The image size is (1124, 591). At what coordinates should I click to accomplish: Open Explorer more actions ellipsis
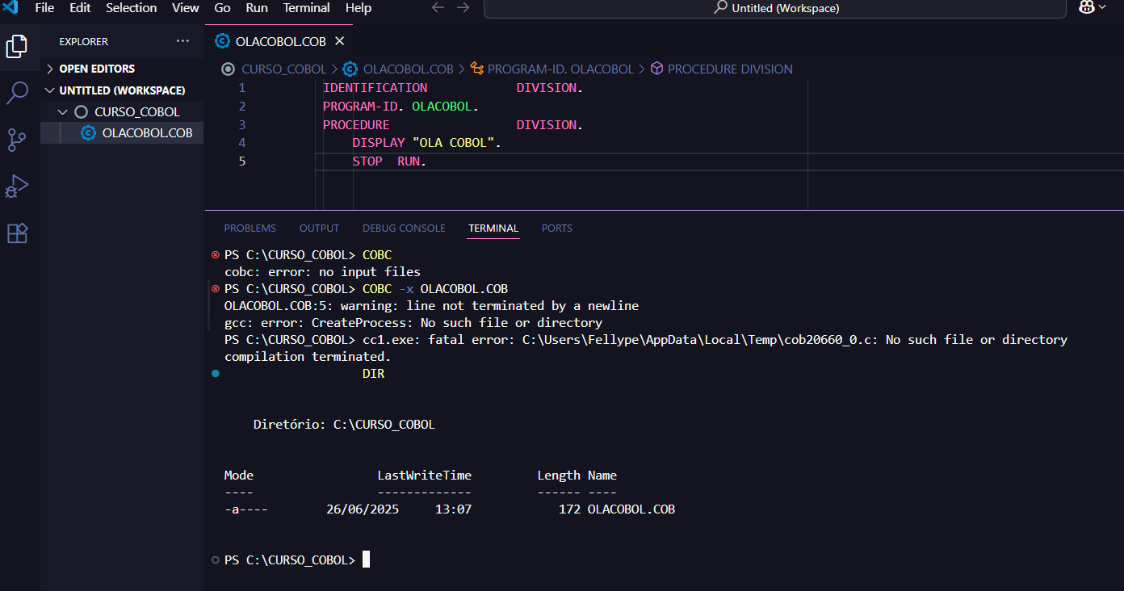pos(182,41)
